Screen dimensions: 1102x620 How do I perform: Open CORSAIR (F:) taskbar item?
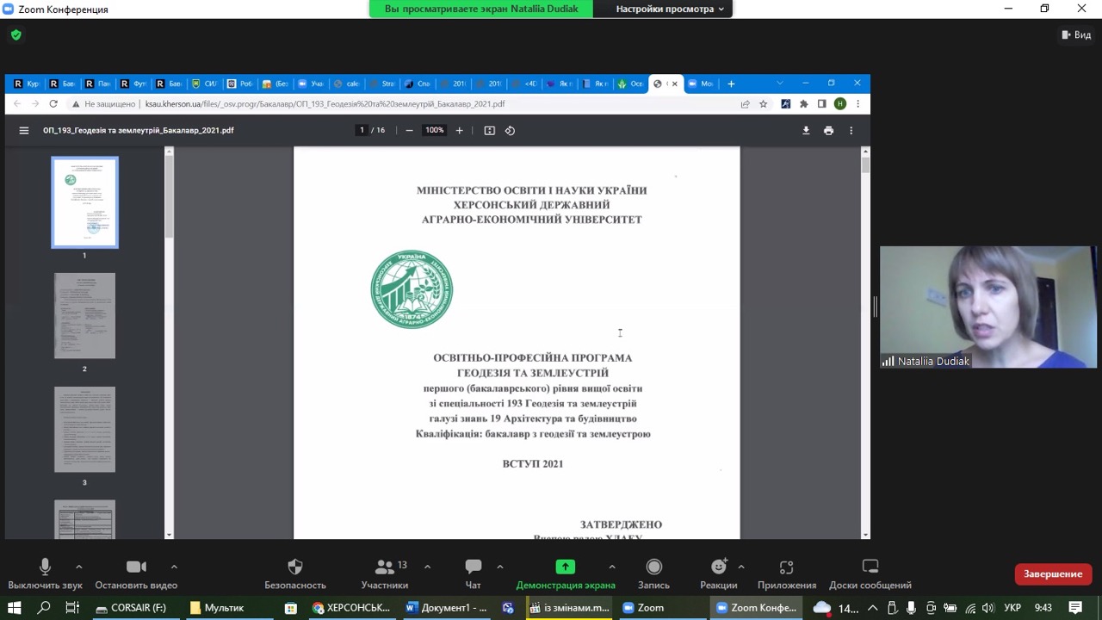coord(131,607)
